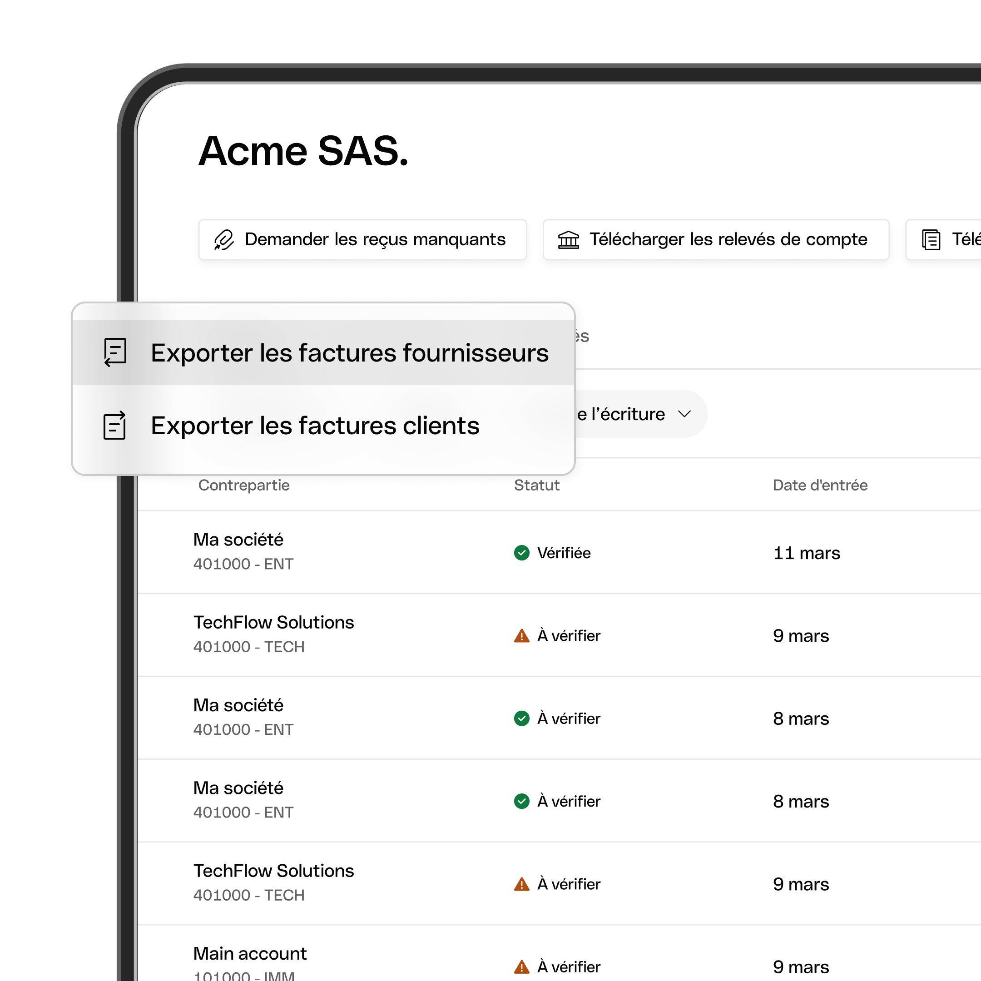Click the paperclip icon for missing receipts
This screenshot has width=981, height=981.
(x=223, y=240)
